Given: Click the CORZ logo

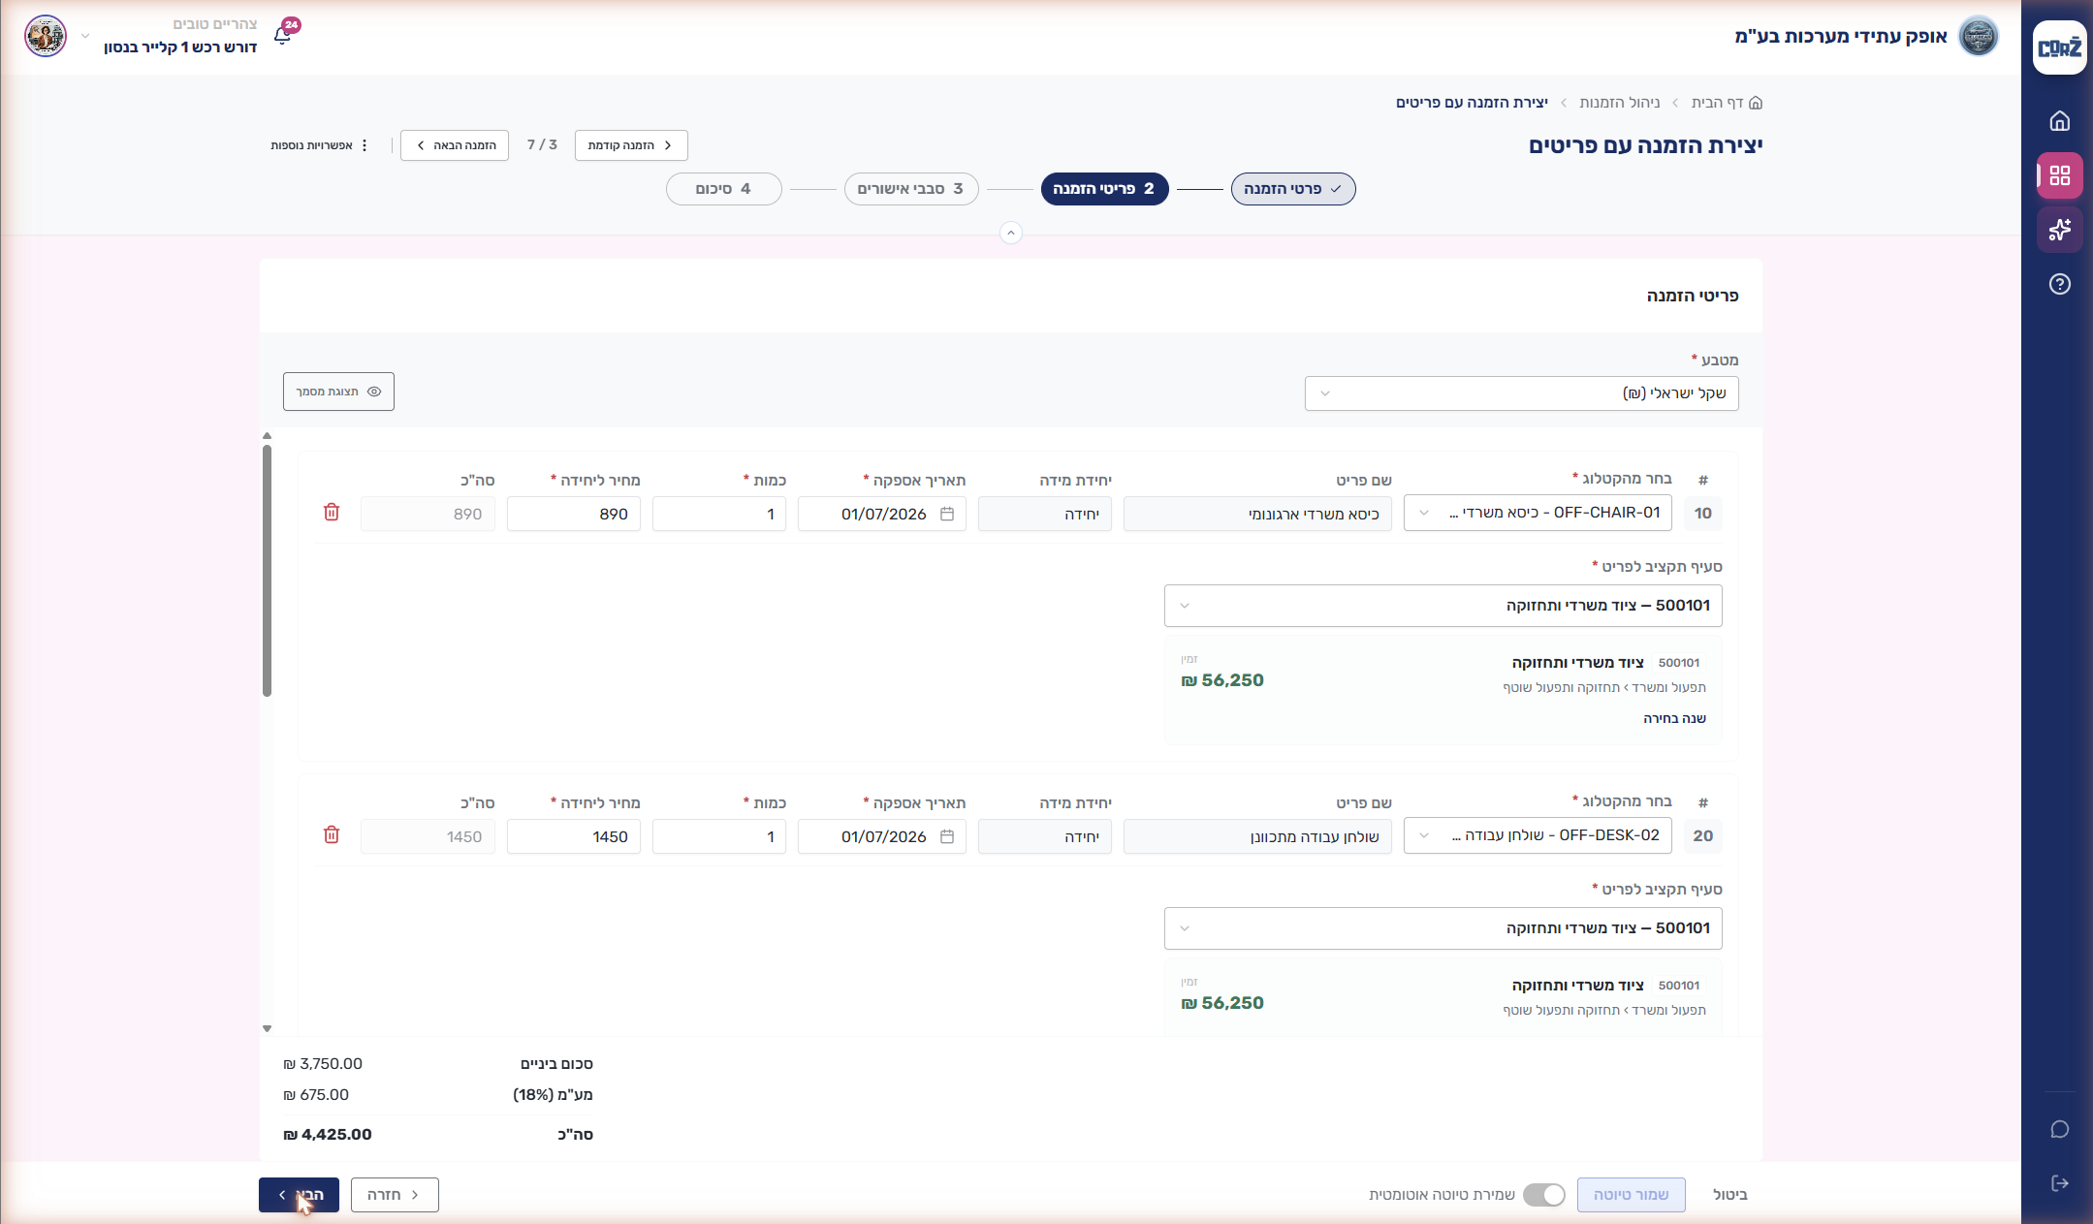Looking at the screenshot, I should tap(2059, 47).
